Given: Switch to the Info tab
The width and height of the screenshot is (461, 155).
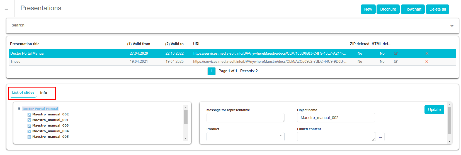Looking at the screenshot, I should coord(43,93).
